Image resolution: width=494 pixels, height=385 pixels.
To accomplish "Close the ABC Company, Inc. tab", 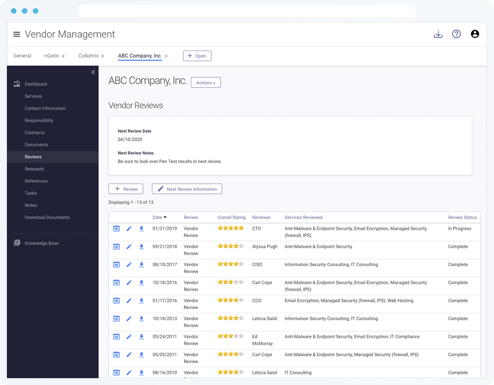I will pyautogui.click(x=166, y=56).
